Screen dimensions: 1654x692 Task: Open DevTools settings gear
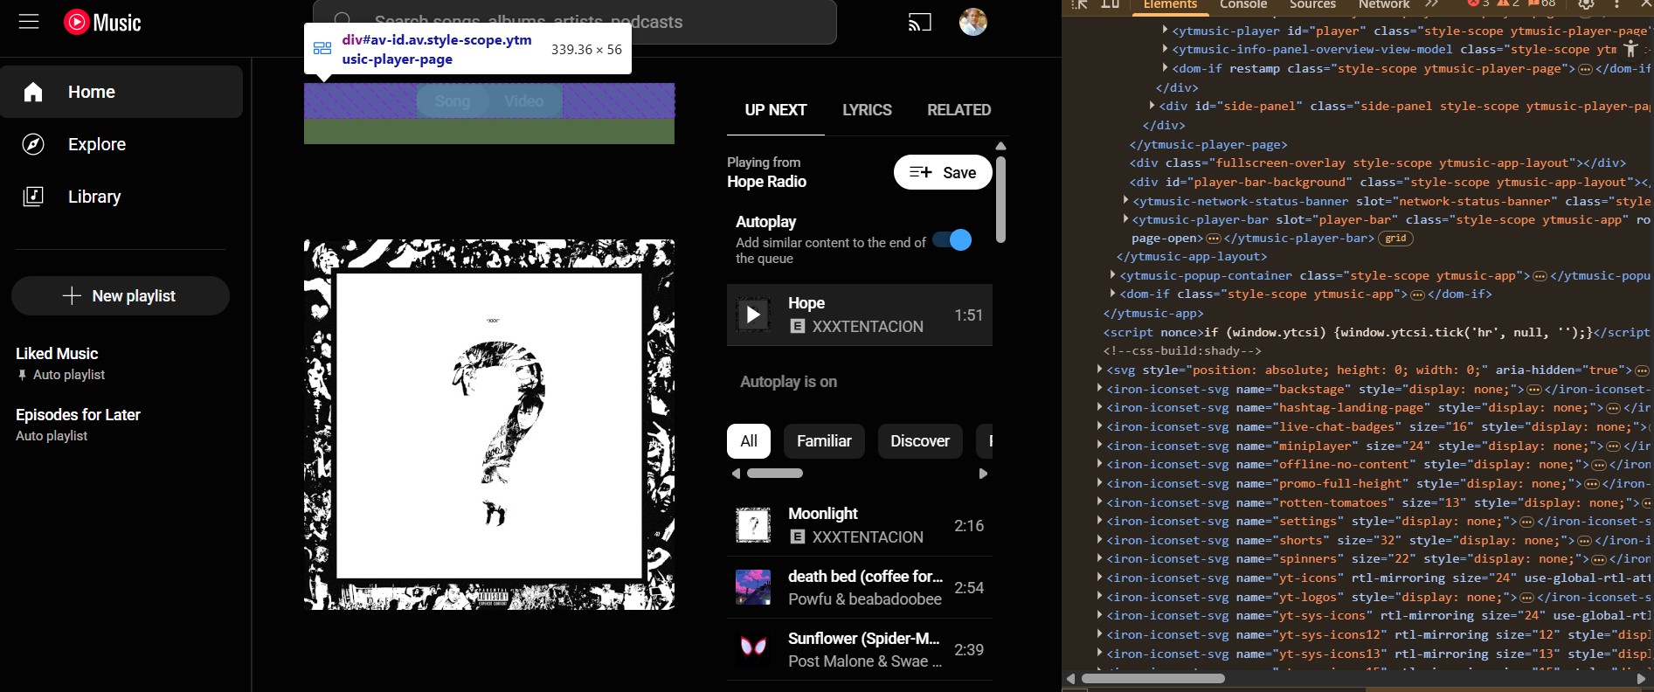pos(1586,4)
